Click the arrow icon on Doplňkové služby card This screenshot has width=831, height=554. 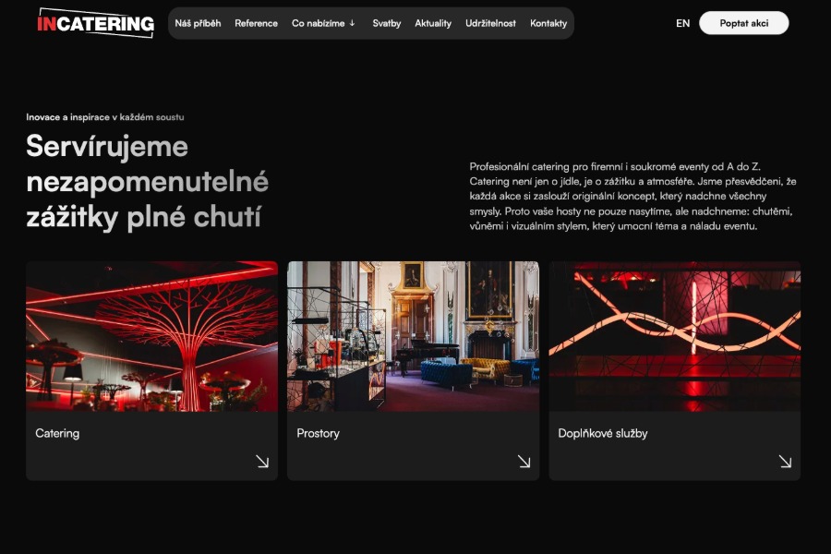[785, 462]
